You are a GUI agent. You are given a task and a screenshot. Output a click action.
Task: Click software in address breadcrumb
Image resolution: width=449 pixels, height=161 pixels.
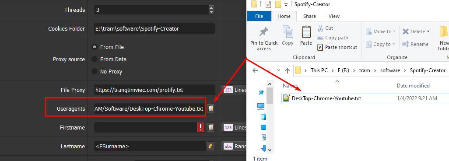(390, 70)
